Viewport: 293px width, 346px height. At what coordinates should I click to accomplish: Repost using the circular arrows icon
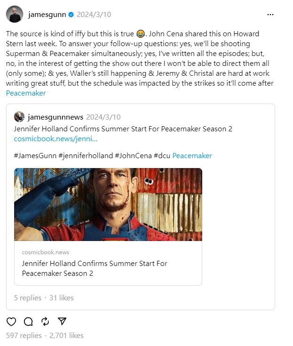[45, 322]
